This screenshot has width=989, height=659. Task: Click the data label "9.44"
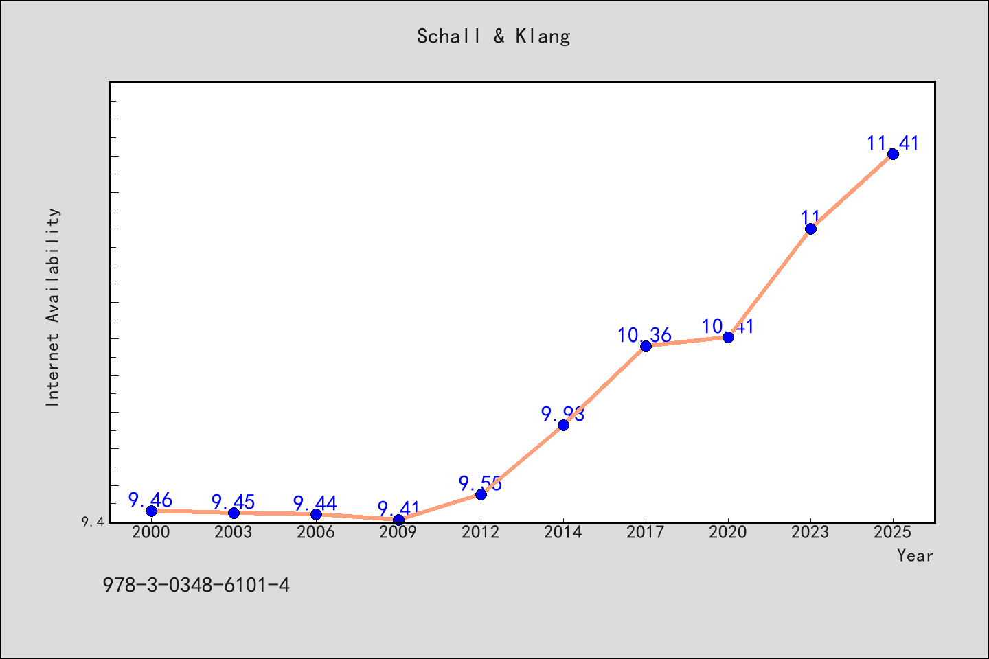click(x=315, y=503)
